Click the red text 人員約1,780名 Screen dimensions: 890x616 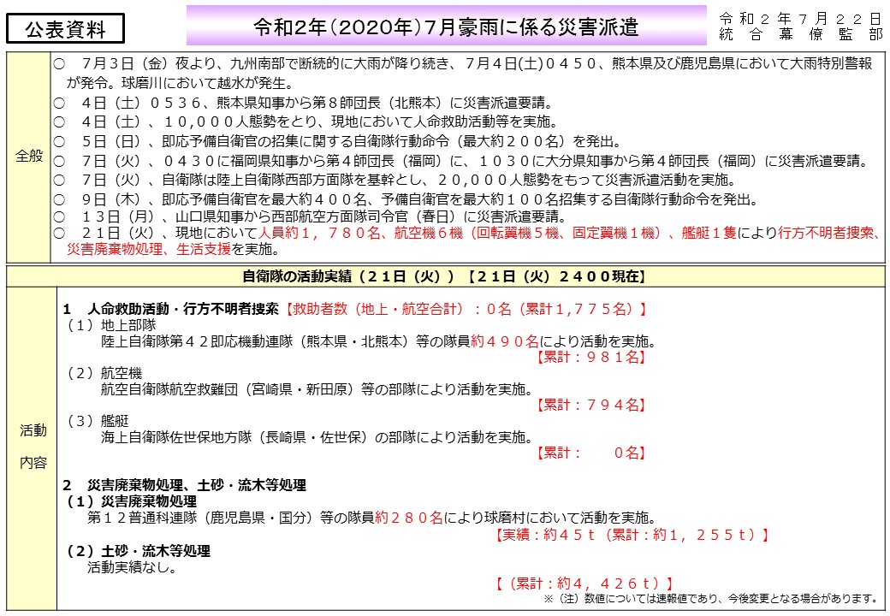319,233
